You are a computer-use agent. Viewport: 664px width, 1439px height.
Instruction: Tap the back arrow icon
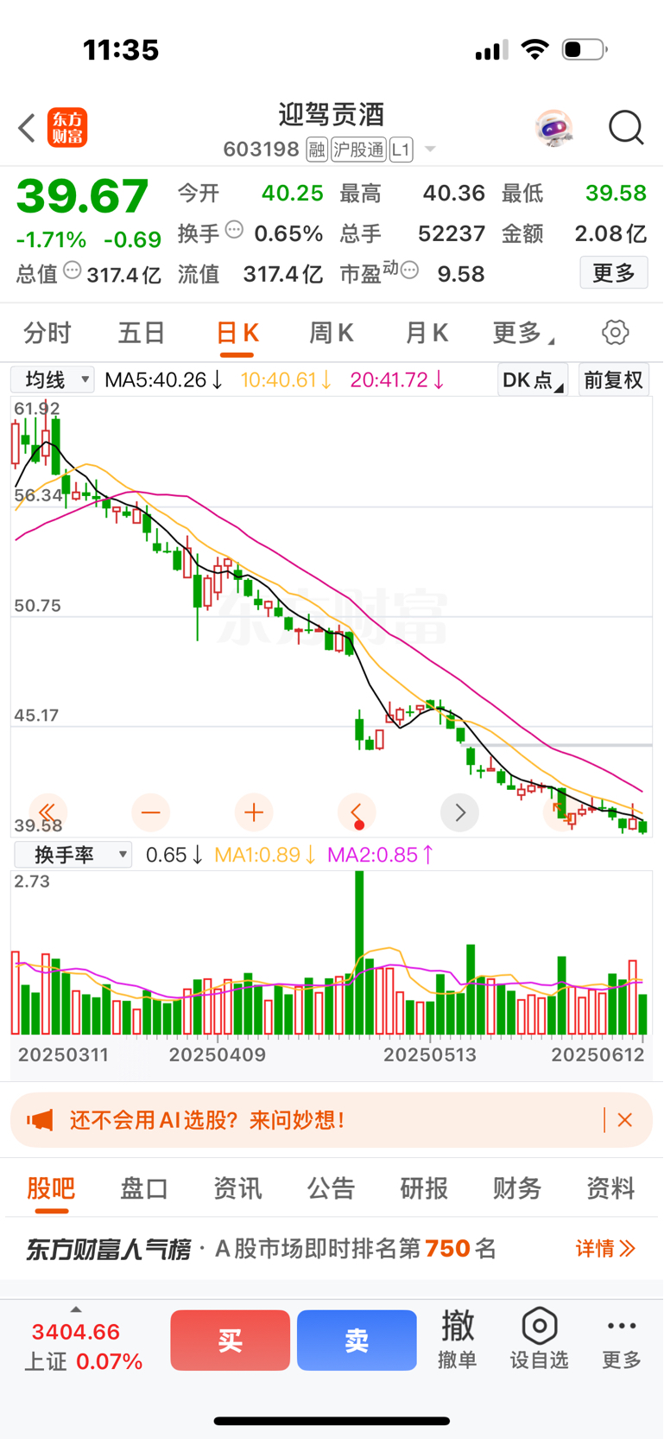pyautogui.click(x=27, y=128)
